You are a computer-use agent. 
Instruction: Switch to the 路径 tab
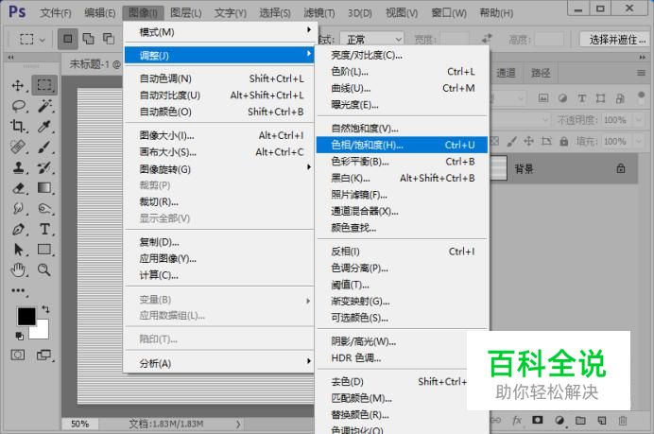[x=541, y=73]
